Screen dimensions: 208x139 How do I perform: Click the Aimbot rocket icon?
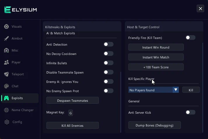pyautogui.click(x=6, y=38)
